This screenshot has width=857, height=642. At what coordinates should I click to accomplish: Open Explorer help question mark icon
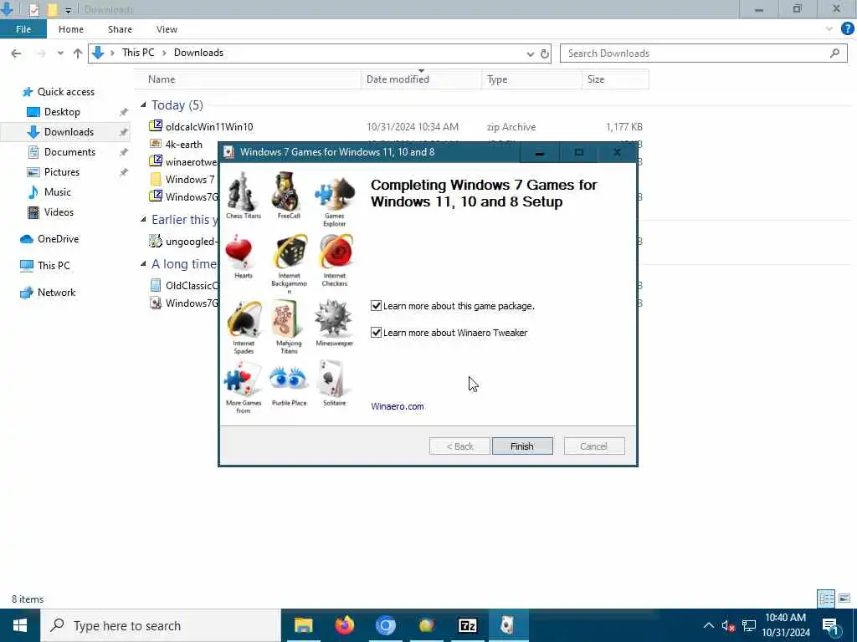click(847, 29)
